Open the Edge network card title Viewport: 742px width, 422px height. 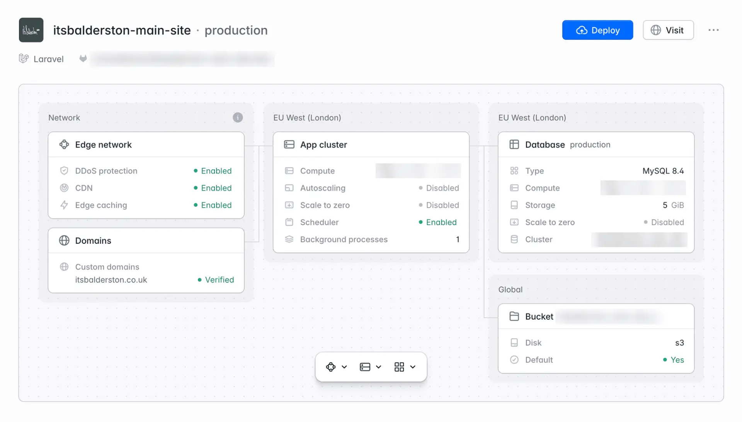click(103, 145)
